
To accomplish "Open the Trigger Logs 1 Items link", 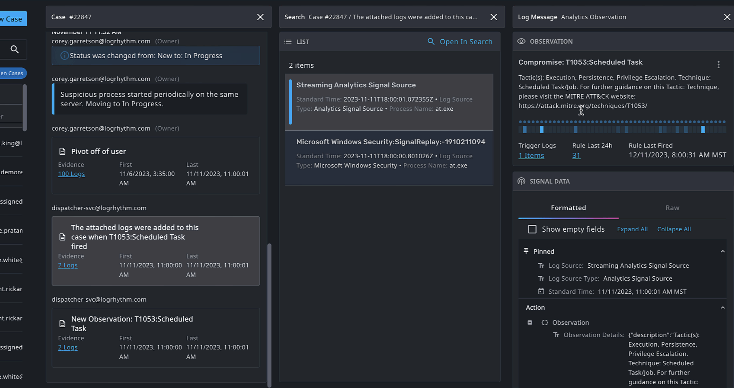I will [531, 155].
